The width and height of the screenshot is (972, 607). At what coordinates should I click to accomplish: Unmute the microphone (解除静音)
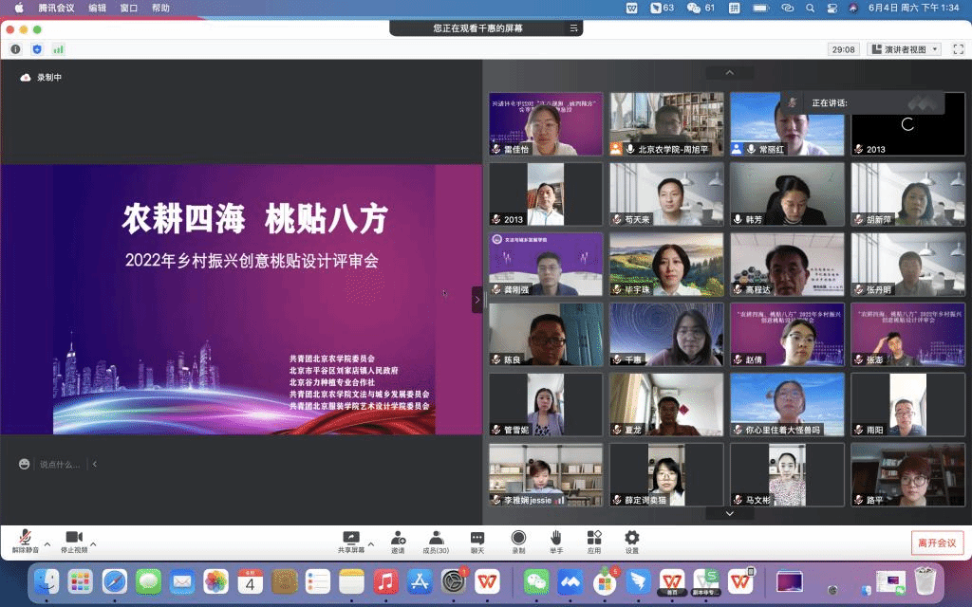point(25,538)
